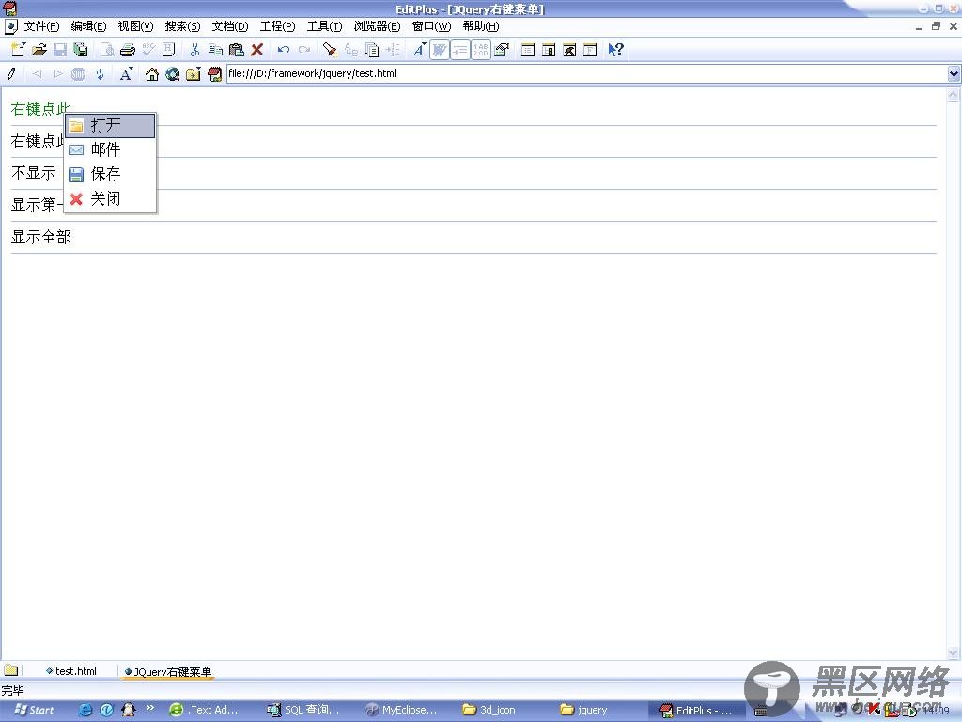This screenshot has height=722, width=962.
Task: Click browser Home icon
Action: point(151,74)
